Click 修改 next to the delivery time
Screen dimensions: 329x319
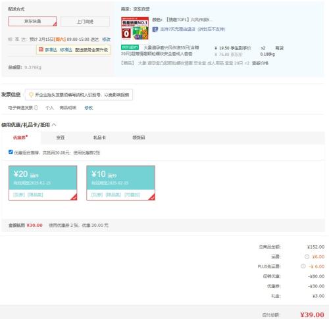(106, 39)
